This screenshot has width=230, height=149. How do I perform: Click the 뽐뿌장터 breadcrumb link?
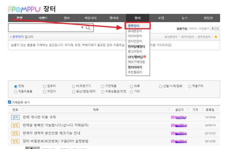coord(18,36)
